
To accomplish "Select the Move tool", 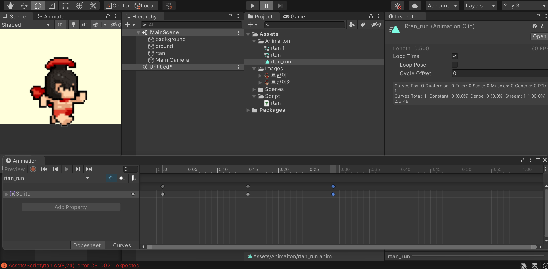I will (x=24, y=5).
